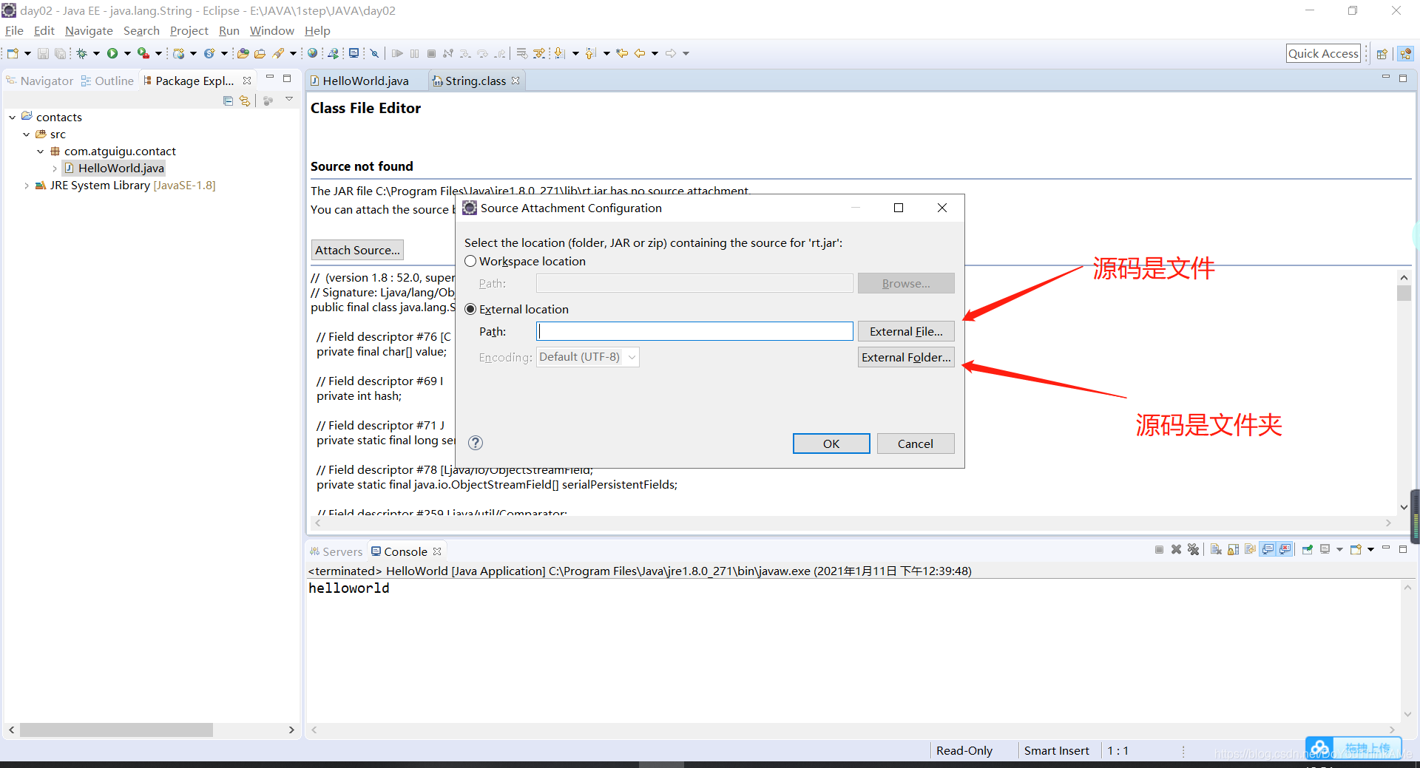Expand JRE System Library node
Viewport: 1420px width, 768px height.
[26, 186]
